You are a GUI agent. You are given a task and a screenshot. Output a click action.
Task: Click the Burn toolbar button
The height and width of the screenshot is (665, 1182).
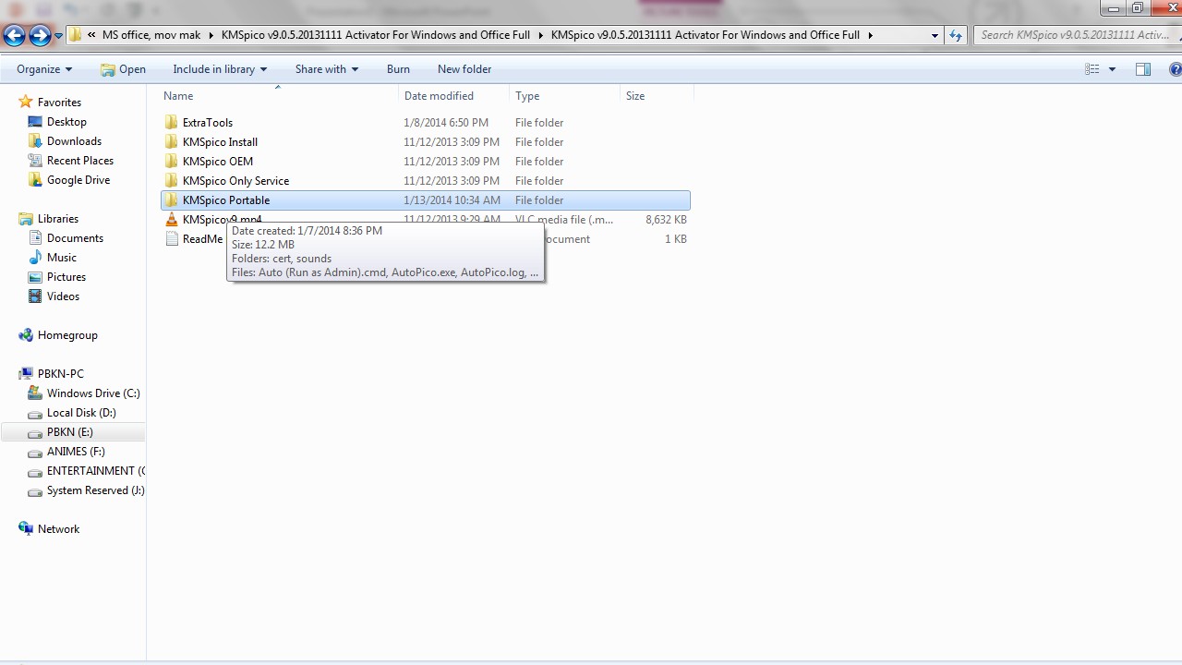(x=398, y=69)
